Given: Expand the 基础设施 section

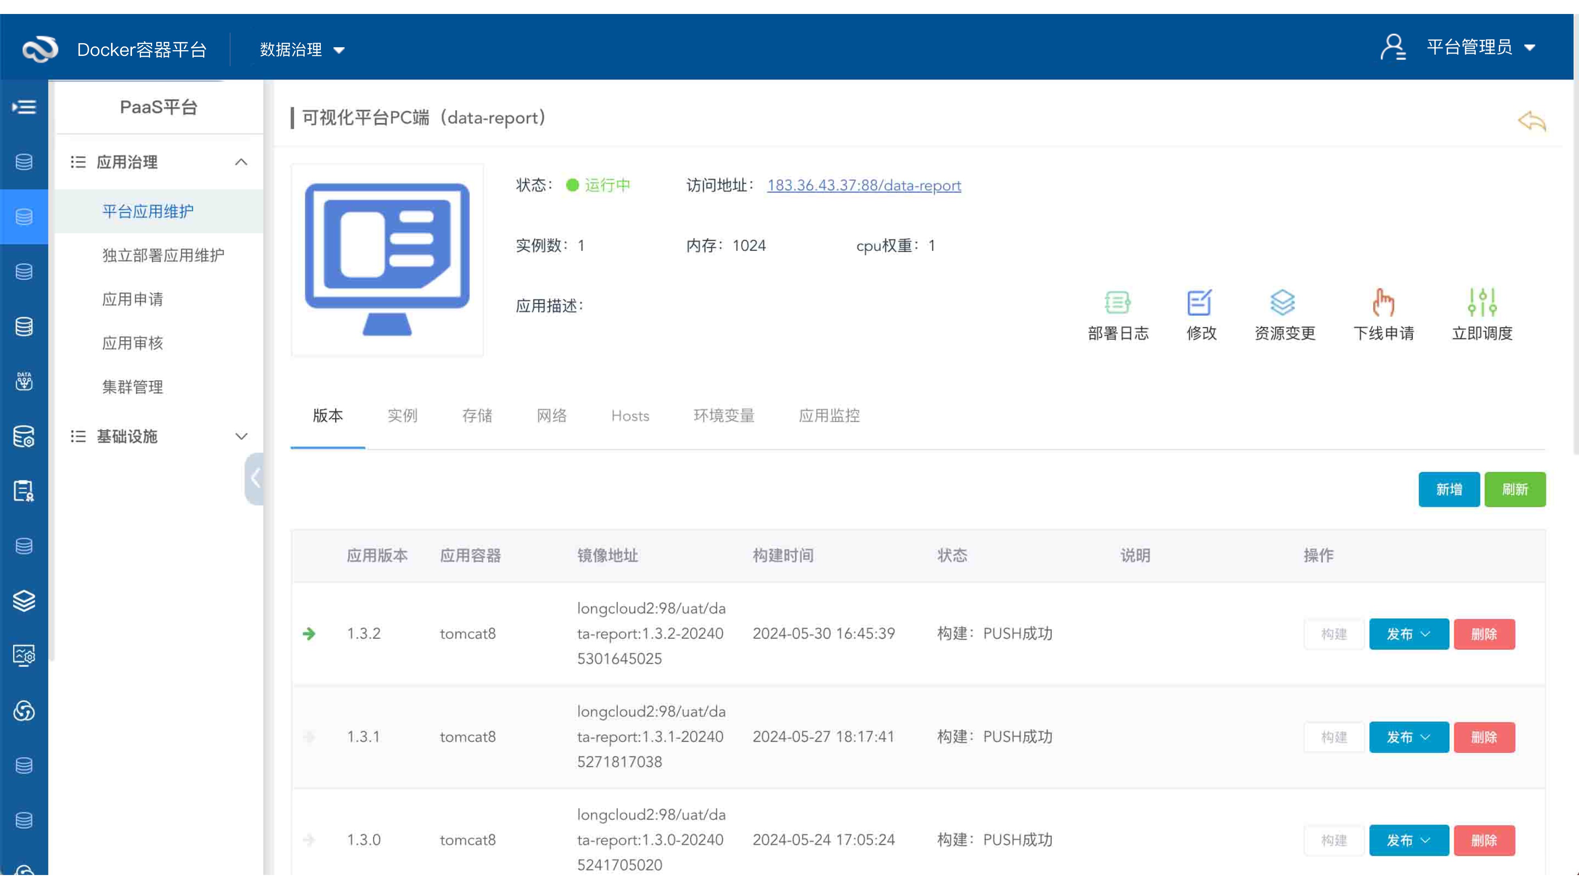Looking at the screenshot, I should [x=241, y=437].
